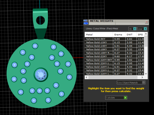Select the large center gemstone
154x115 pixels.
click(x=41, y=75)
